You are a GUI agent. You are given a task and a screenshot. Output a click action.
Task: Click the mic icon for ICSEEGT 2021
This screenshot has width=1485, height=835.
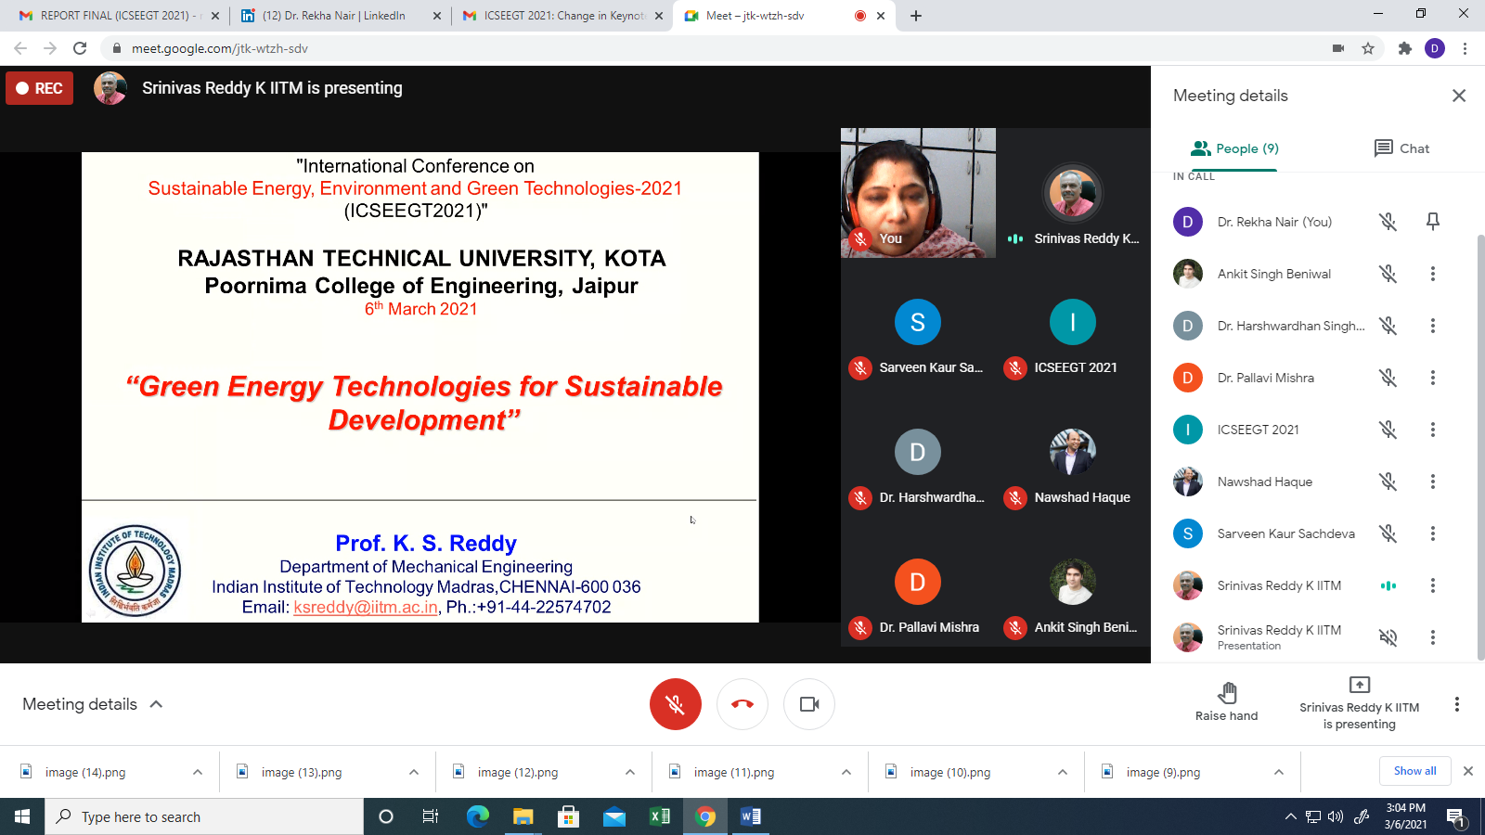(1388, 430)
